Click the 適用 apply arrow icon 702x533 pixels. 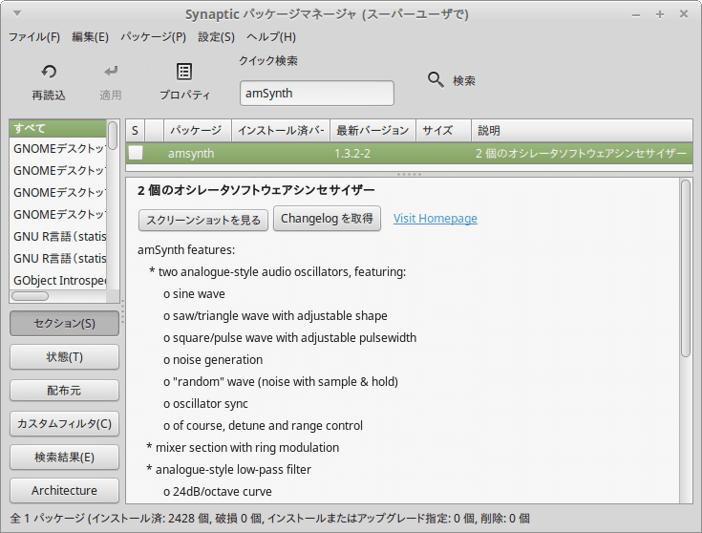[x=111, y=72]
